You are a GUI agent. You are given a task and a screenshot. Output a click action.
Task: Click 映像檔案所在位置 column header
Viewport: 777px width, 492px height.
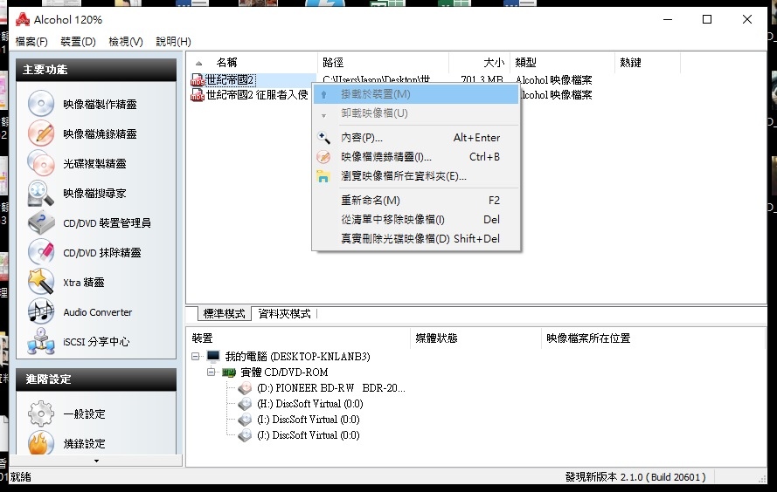point(653,338)
